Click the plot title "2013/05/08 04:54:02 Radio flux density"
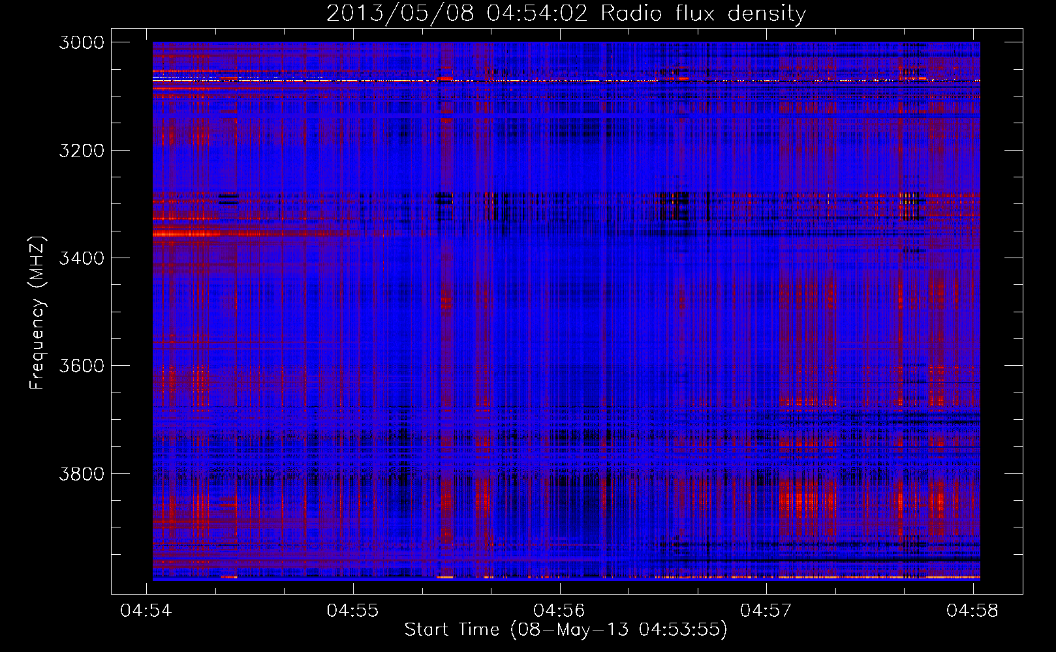The height and width of the screenshot is (652, 1056). coord(566,14)
